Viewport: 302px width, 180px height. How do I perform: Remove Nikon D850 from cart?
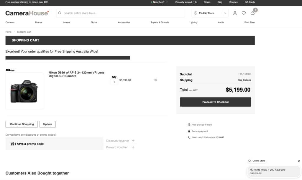[155, 80]
